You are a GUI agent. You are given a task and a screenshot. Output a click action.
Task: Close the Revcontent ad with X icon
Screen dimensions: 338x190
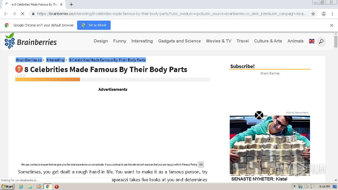(259, 115)
